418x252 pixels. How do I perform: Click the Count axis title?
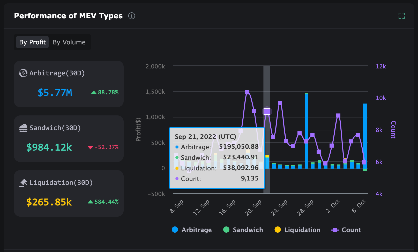click(393, 129)
